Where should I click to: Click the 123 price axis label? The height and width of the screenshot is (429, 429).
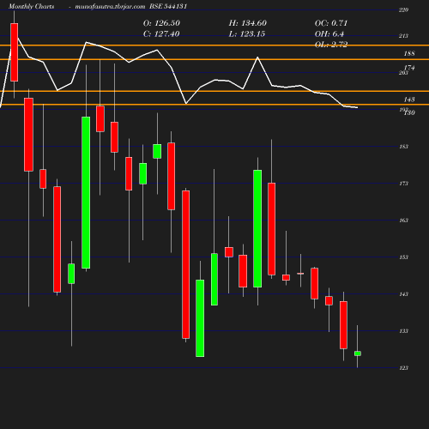click(x=403, y=368)
